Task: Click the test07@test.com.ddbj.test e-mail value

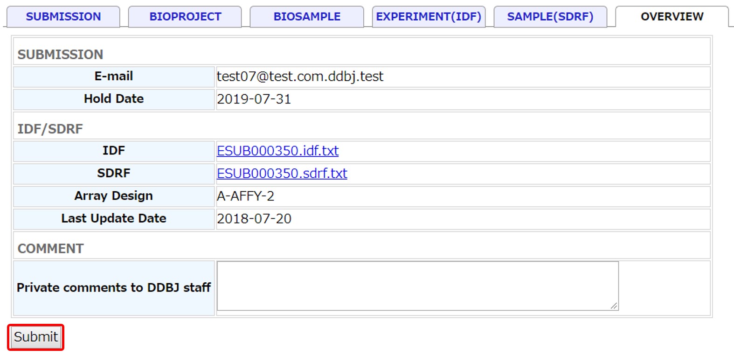Action: (300, 77)
